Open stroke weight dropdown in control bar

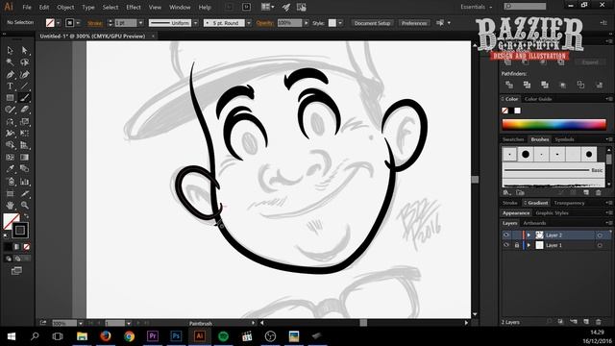140,23
